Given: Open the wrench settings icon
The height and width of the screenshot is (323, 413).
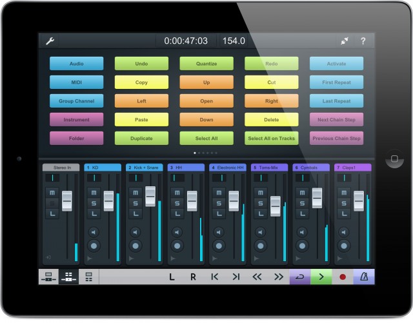Looking at the screenshot, I should click(x=50, y=41).
